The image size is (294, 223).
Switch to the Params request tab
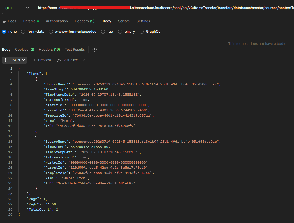[31, 21]
